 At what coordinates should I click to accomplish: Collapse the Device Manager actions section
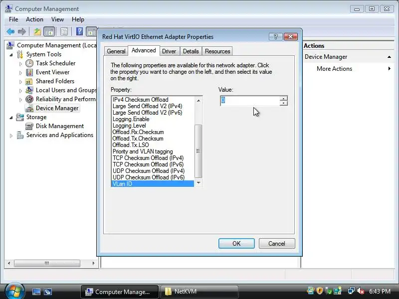(x=389, y=57)
